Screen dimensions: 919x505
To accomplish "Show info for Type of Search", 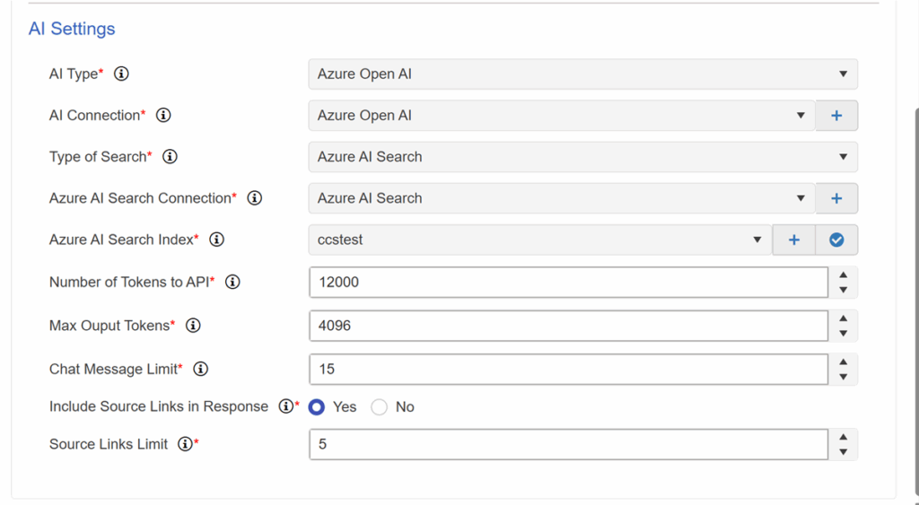I will click(170, 157).
